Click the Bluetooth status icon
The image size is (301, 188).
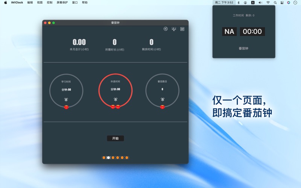click(x=239, y=3)
